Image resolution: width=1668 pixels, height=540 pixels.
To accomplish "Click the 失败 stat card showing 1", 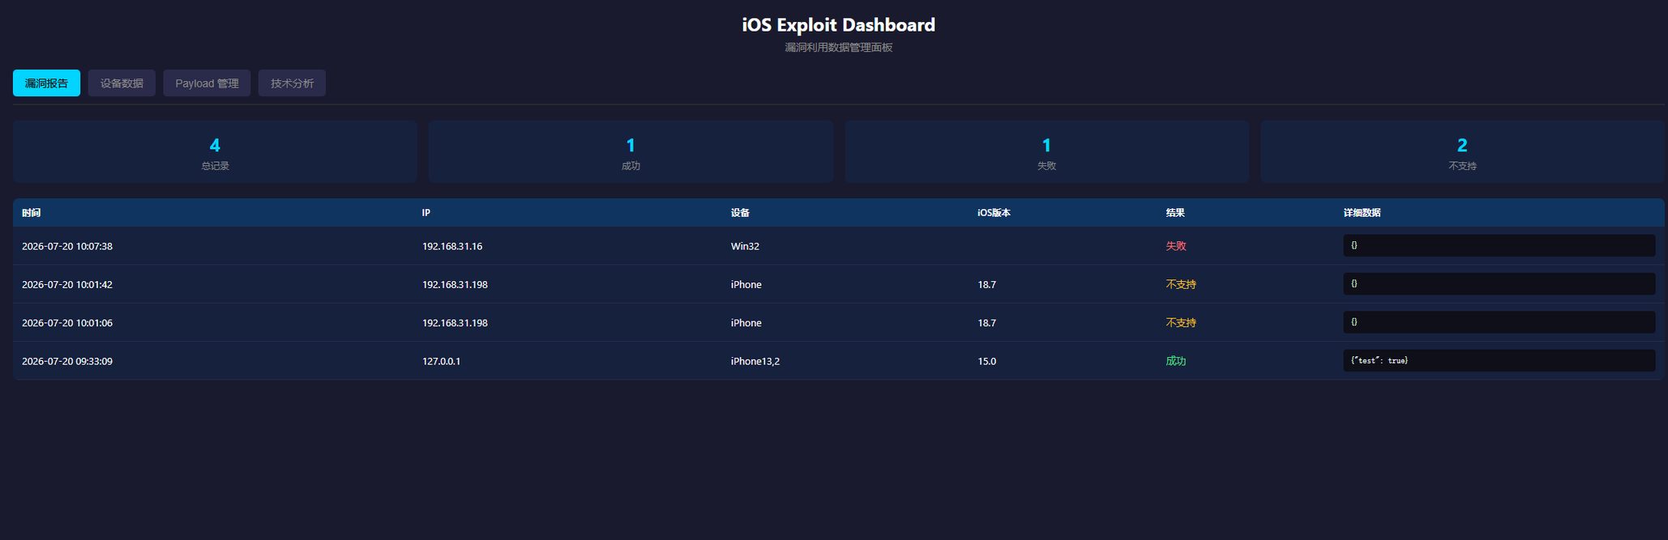I will (x=1046, y=151).
